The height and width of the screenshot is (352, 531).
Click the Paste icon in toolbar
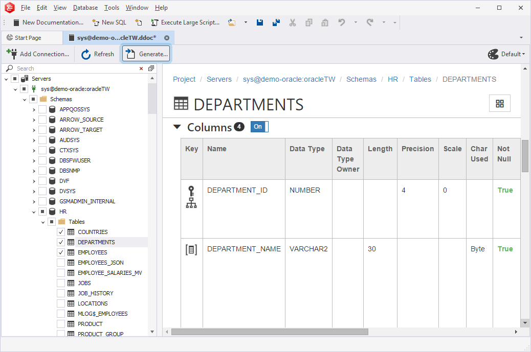pos(325,22)
